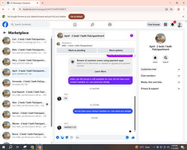Open Fernando's 2 beds 1 bath conversation
The width and height of the screenshot is (187, 150).
[x=25, y=83]
